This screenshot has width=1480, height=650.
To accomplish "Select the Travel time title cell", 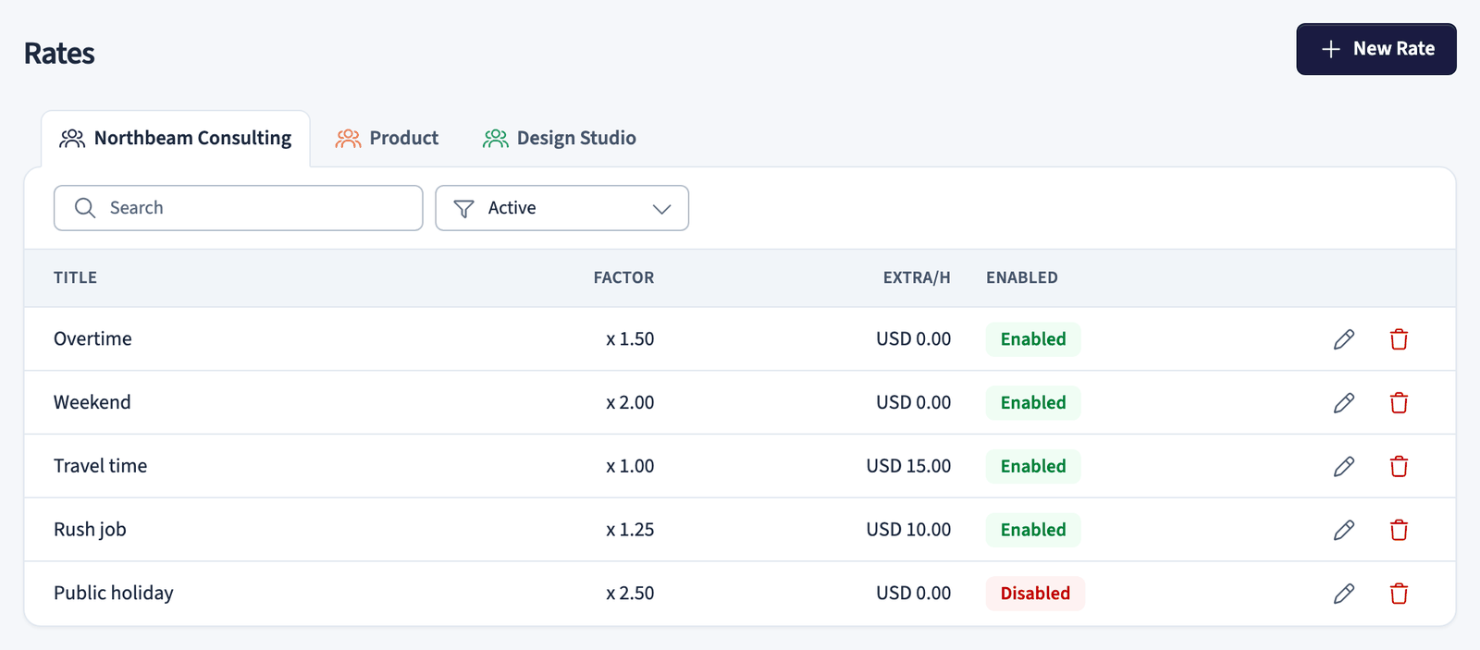I will tap(101, 466).
